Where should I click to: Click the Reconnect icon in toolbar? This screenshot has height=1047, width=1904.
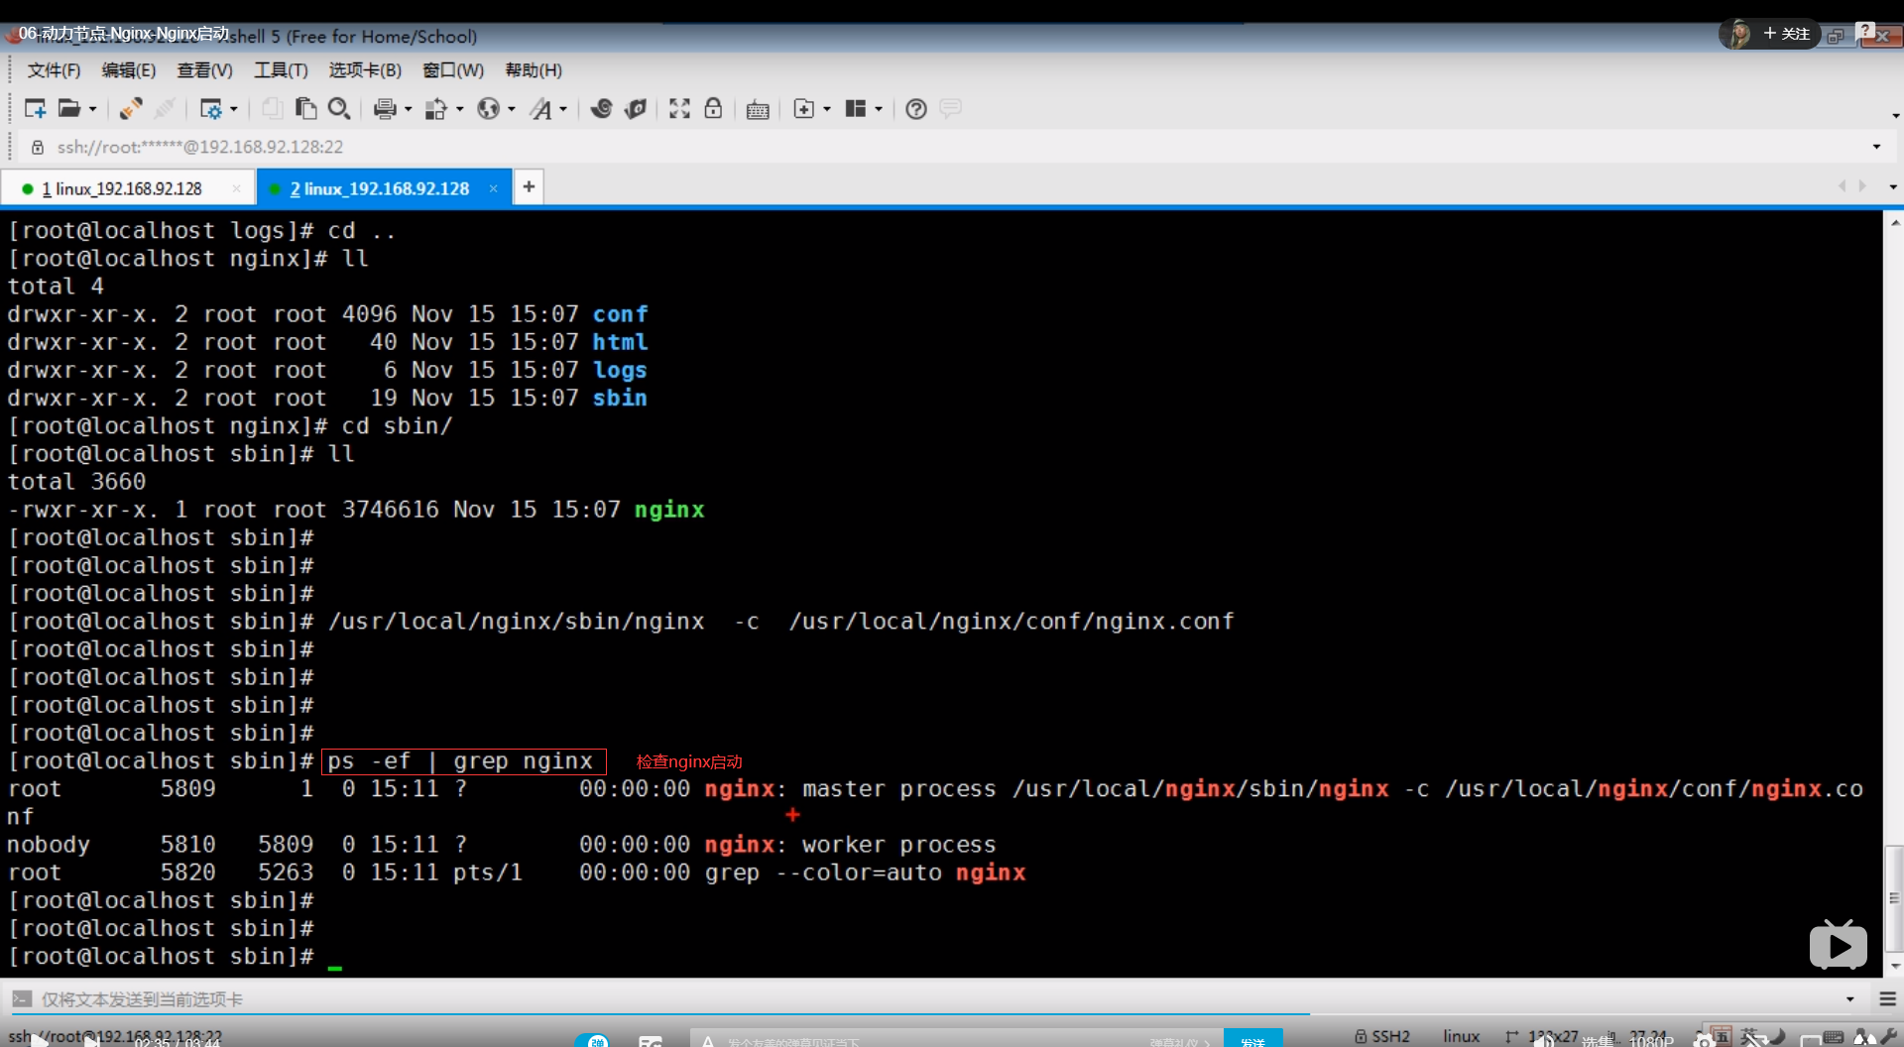click(x=130, y=109)
